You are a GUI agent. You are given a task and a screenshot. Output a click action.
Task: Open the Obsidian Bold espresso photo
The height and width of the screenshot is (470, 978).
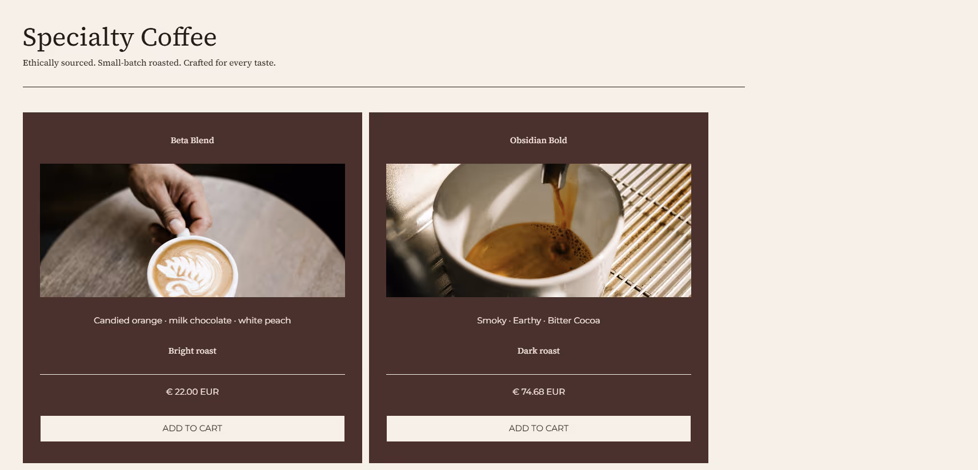(x=538, y=230)
